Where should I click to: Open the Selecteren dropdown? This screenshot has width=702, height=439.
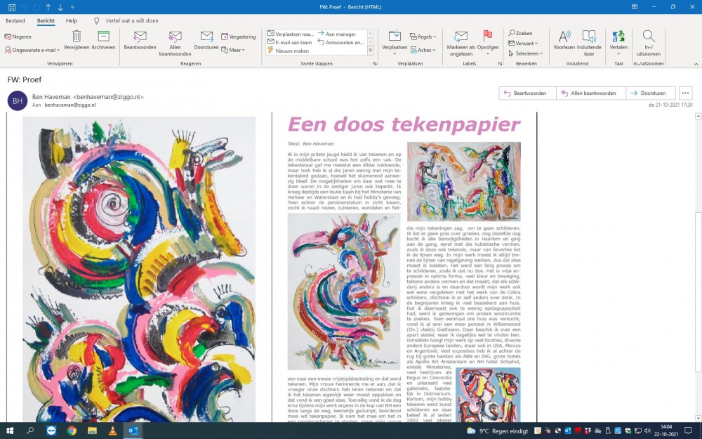coord(526,53)
